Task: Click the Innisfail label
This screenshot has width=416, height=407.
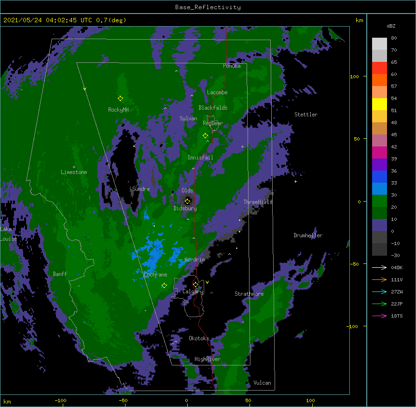Action: coord(200,158)
